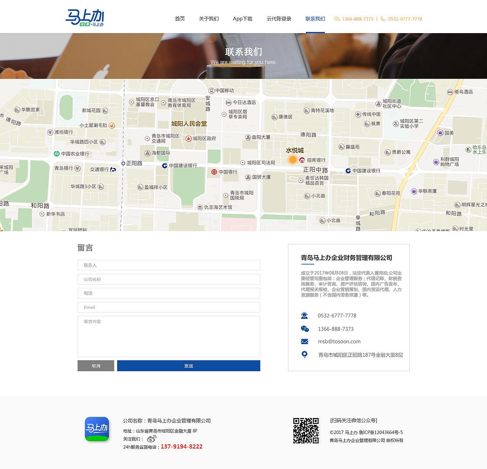Click the 发送 button to submit the form
This screenshot has height=469, width=487.
click(188, 365)
